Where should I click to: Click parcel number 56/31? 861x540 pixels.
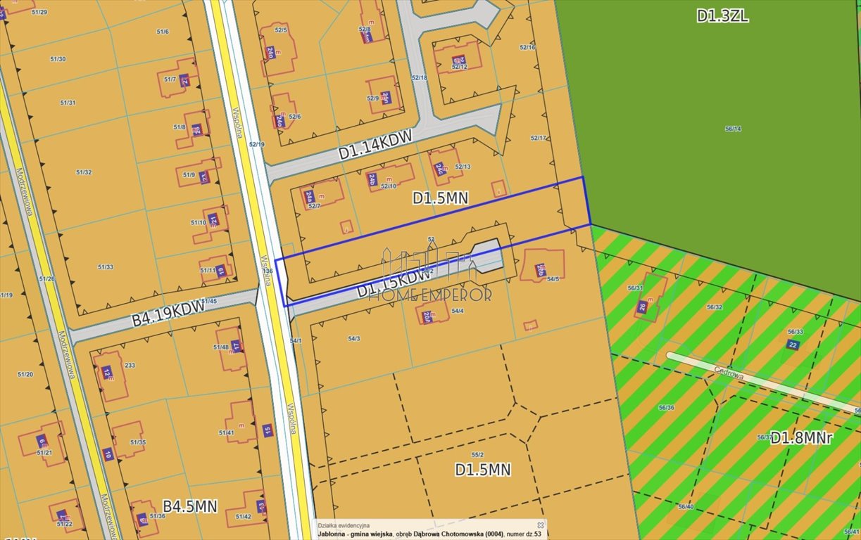[635, 288]
